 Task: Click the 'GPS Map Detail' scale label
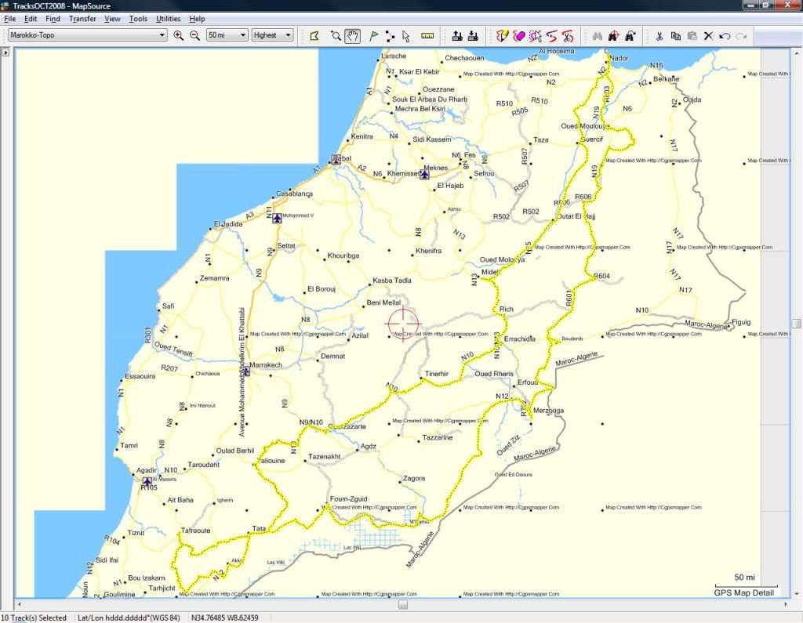tap(744, 592)
